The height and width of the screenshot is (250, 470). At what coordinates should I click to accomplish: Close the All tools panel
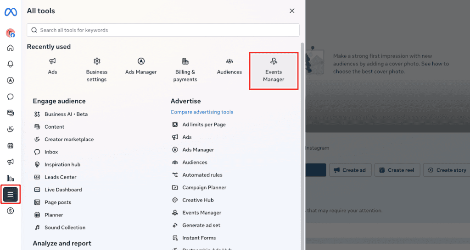(292, 11)
